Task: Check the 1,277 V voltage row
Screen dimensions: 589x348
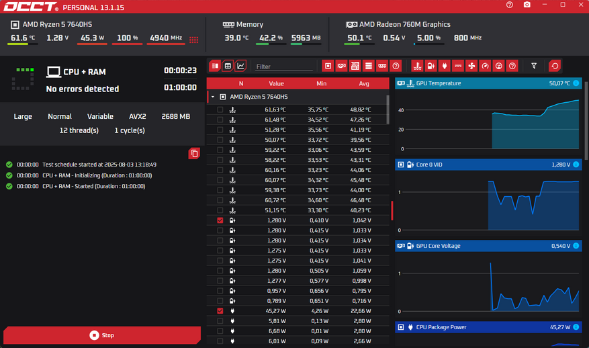Action: pos(220,281)
